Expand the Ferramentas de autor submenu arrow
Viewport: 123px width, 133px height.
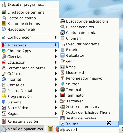click(x=56, y=68)
